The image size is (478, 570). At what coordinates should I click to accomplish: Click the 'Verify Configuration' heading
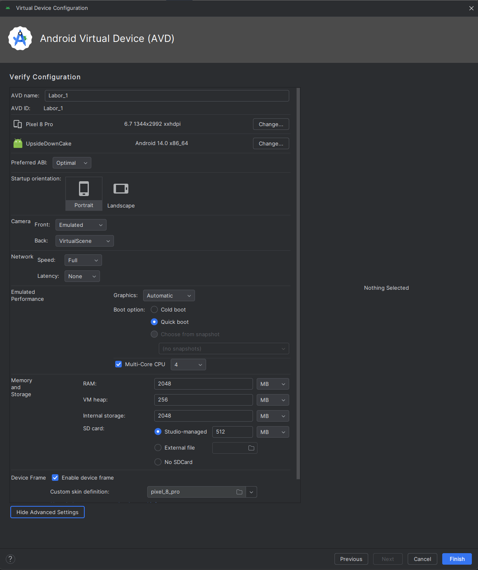(x=45, y=77)
